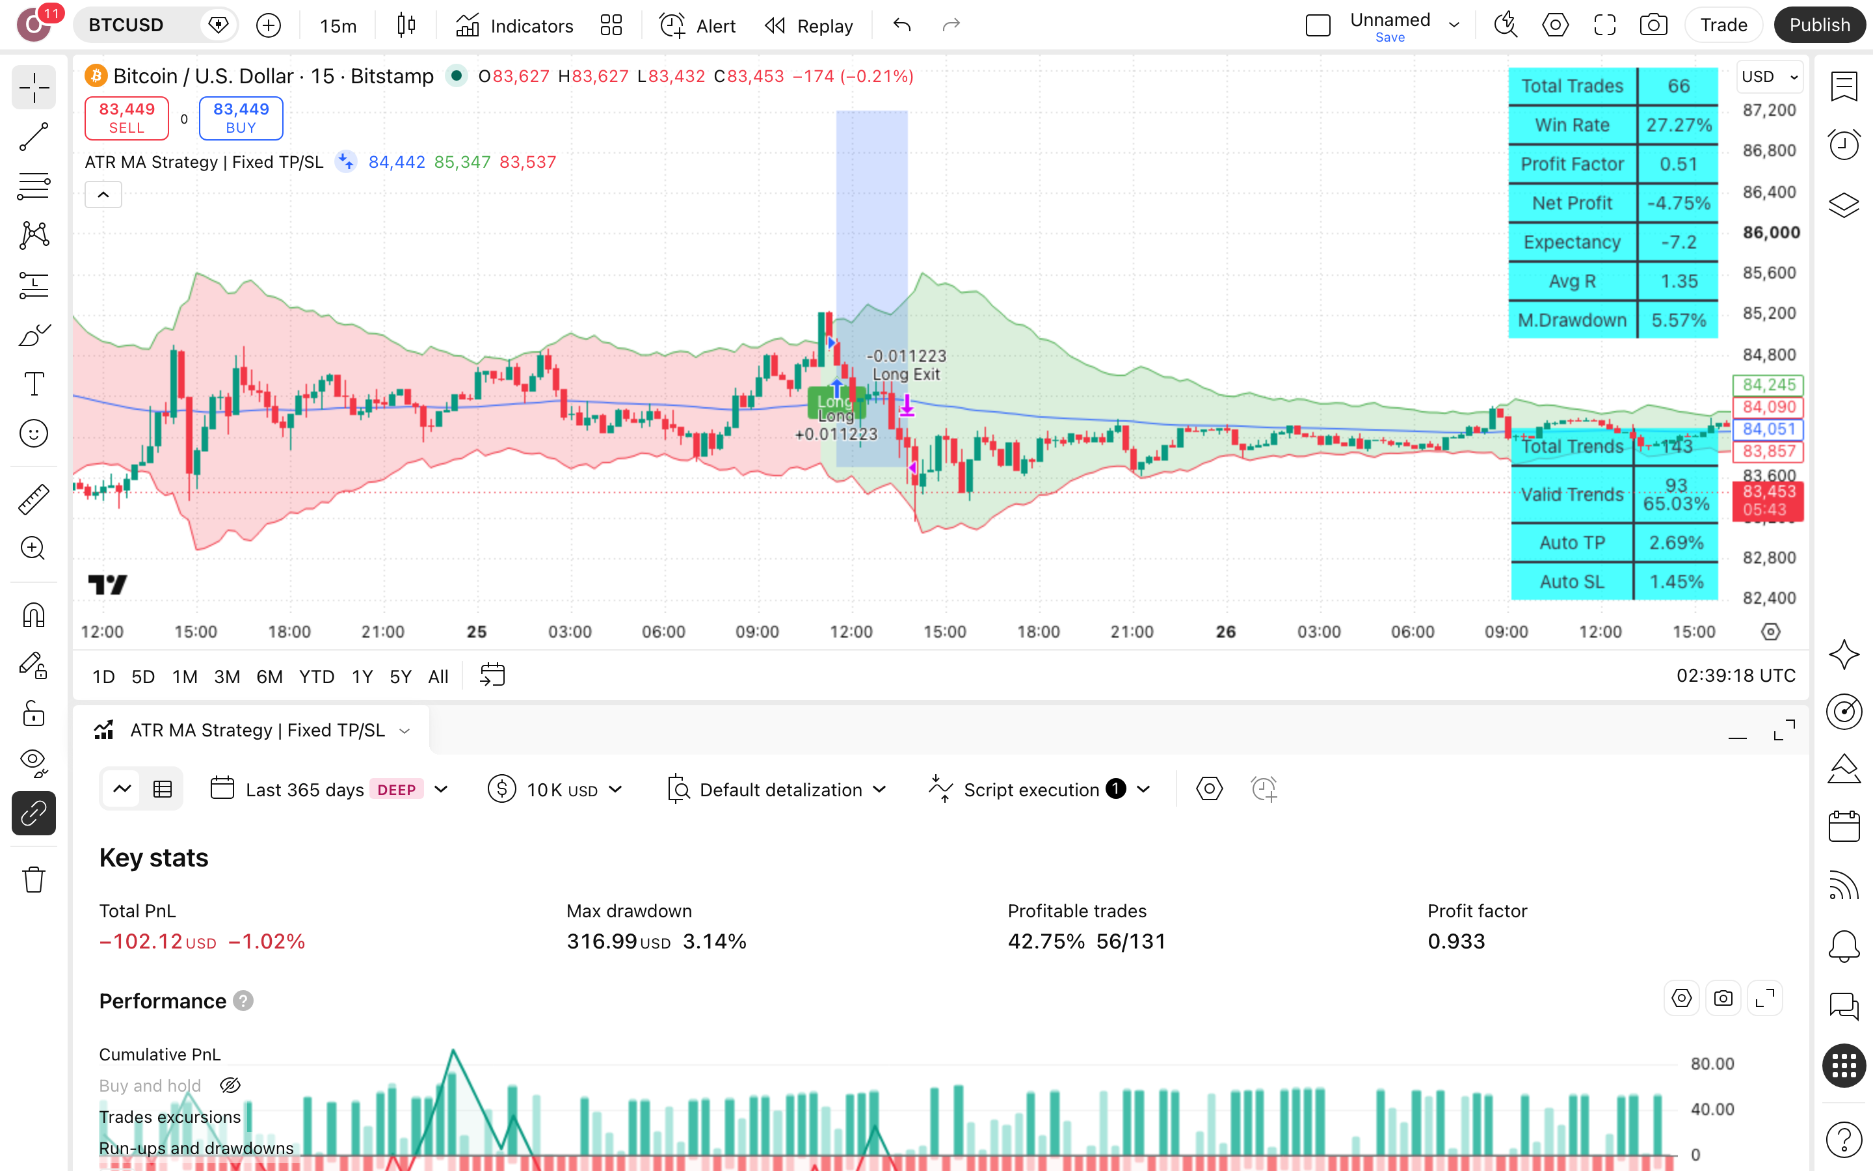Toggle Buy and hold visibility eye
Viewport: 1873px width, 1171px height.
230,1086
